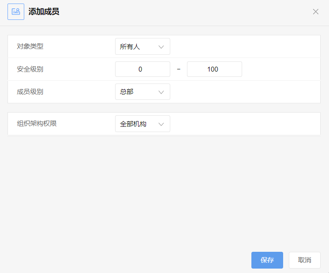Close the 添加成员 dialog with the X
The width and height of the screenshot is (329, 273).
coord(316,11)
